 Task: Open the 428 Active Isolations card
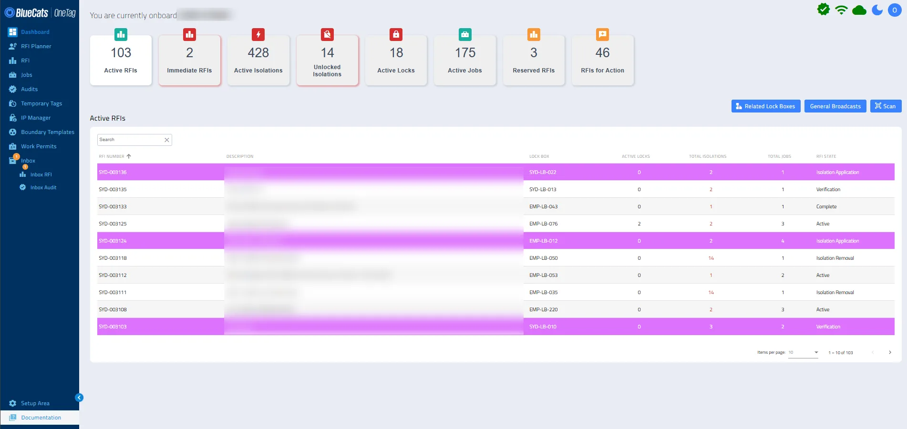(258, 61)
